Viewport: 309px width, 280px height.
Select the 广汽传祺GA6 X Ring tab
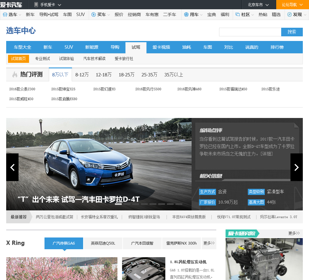click(x=64, y=243)
